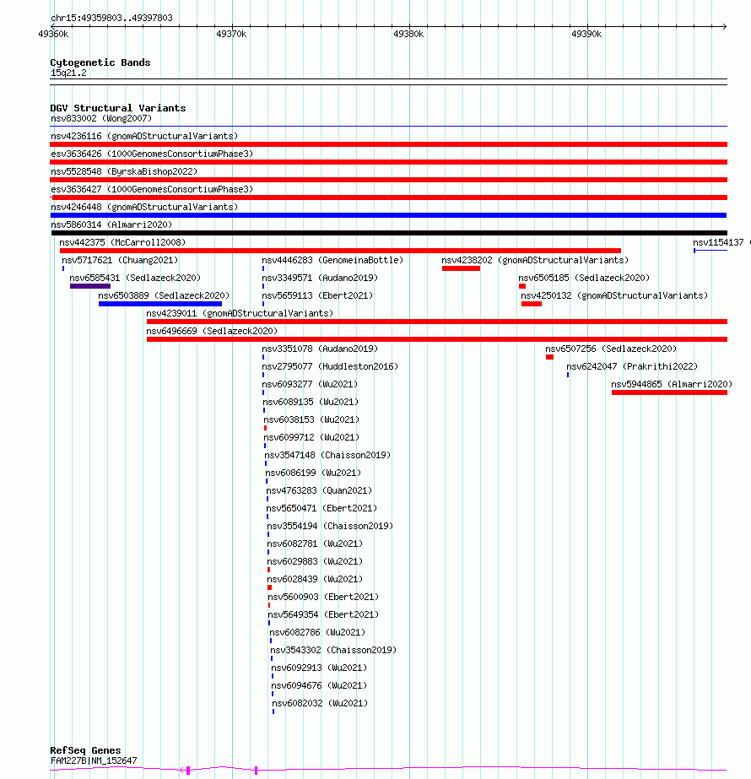Click the 49370k ruler position label
The image size is (751, 779).
[x=231, y=34]
